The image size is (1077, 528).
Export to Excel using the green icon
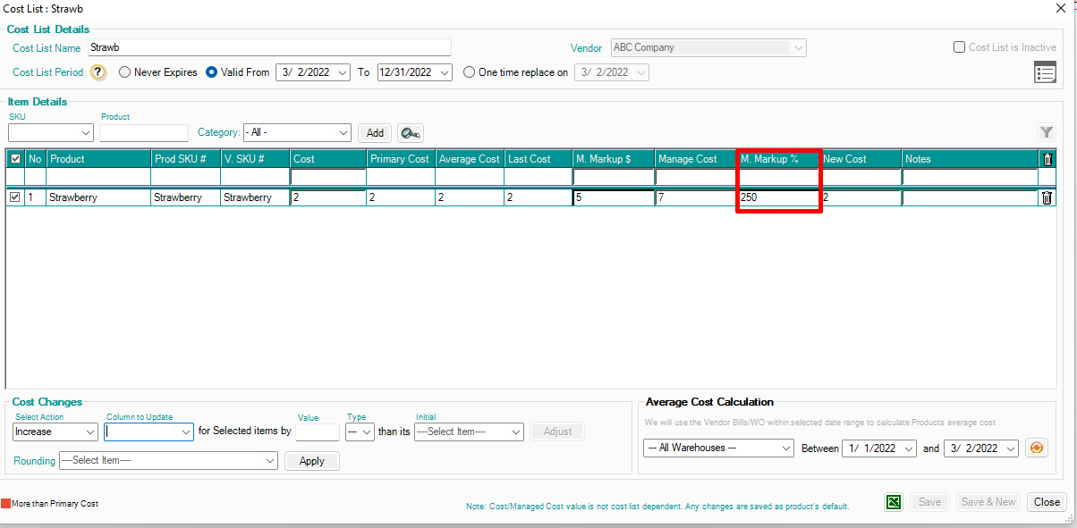893,502
